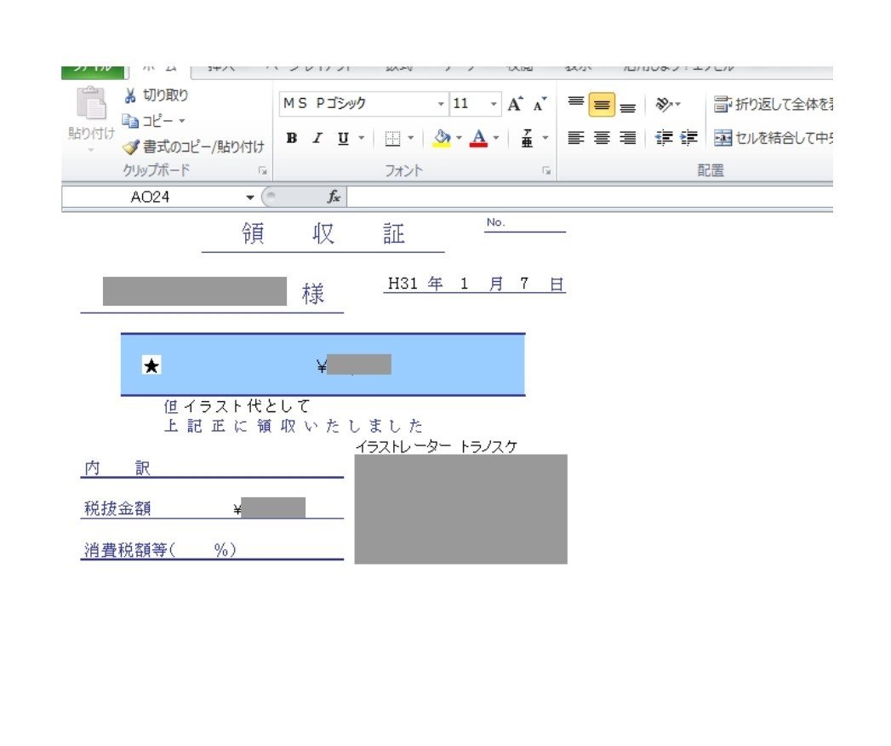The height and width of the screenshot is (746, 891).
Task: Align text left
Action: pos(575,138)
